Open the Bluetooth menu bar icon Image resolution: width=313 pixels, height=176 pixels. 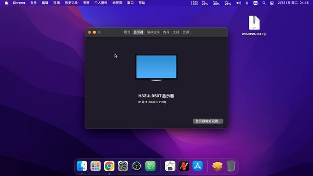247,3
